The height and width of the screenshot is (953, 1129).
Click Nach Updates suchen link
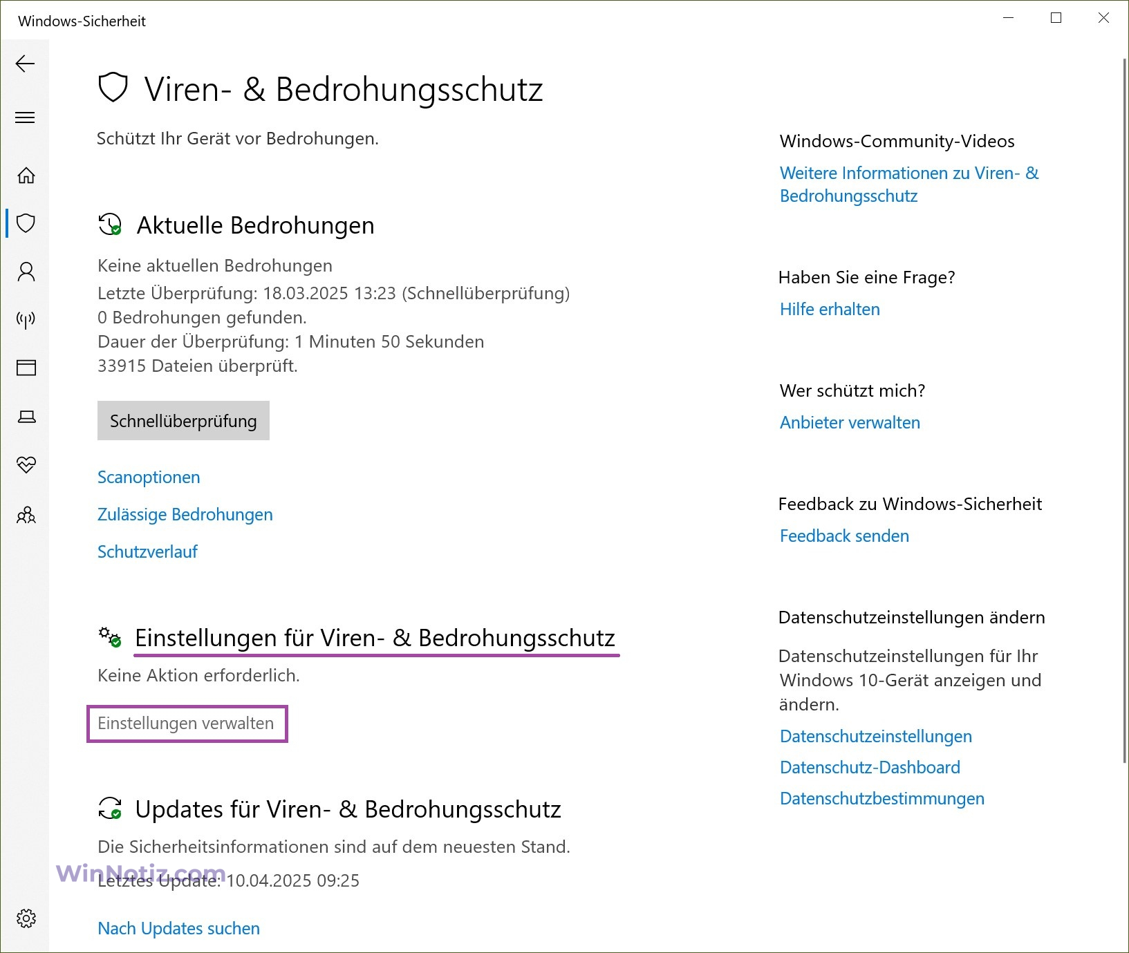(x=179, y=929)
